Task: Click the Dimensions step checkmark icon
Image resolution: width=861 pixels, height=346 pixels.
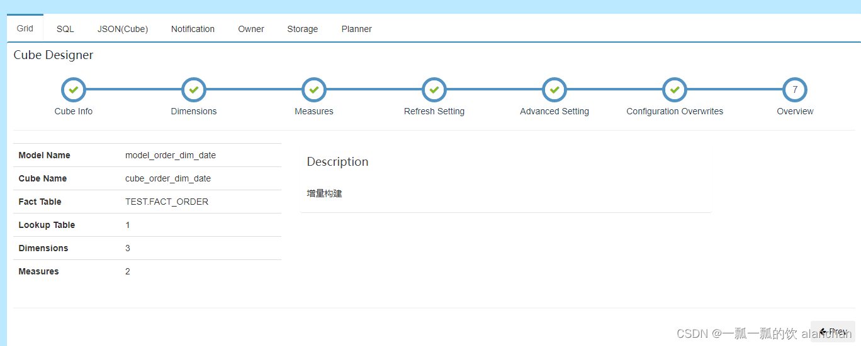Action: 194,90
